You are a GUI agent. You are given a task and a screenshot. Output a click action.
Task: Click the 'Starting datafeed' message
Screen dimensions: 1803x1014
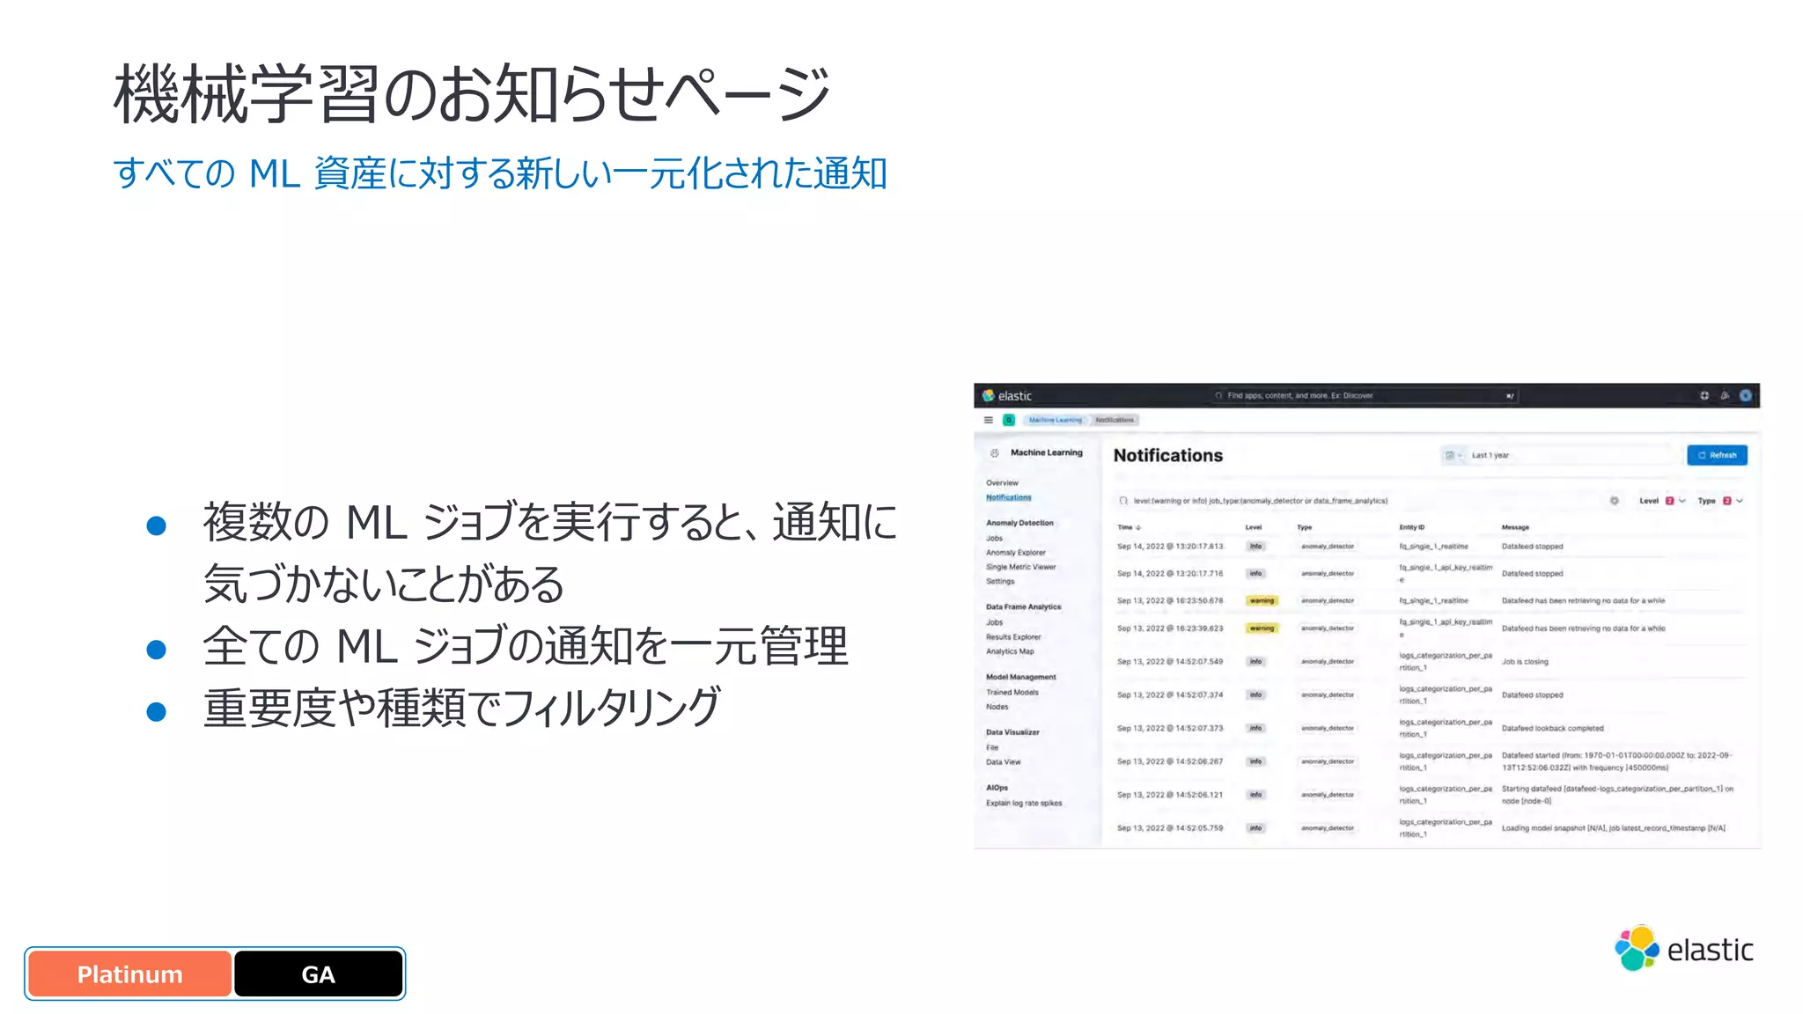point(1617,795)
